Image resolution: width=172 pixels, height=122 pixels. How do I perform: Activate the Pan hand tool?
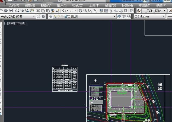(80, 11)
